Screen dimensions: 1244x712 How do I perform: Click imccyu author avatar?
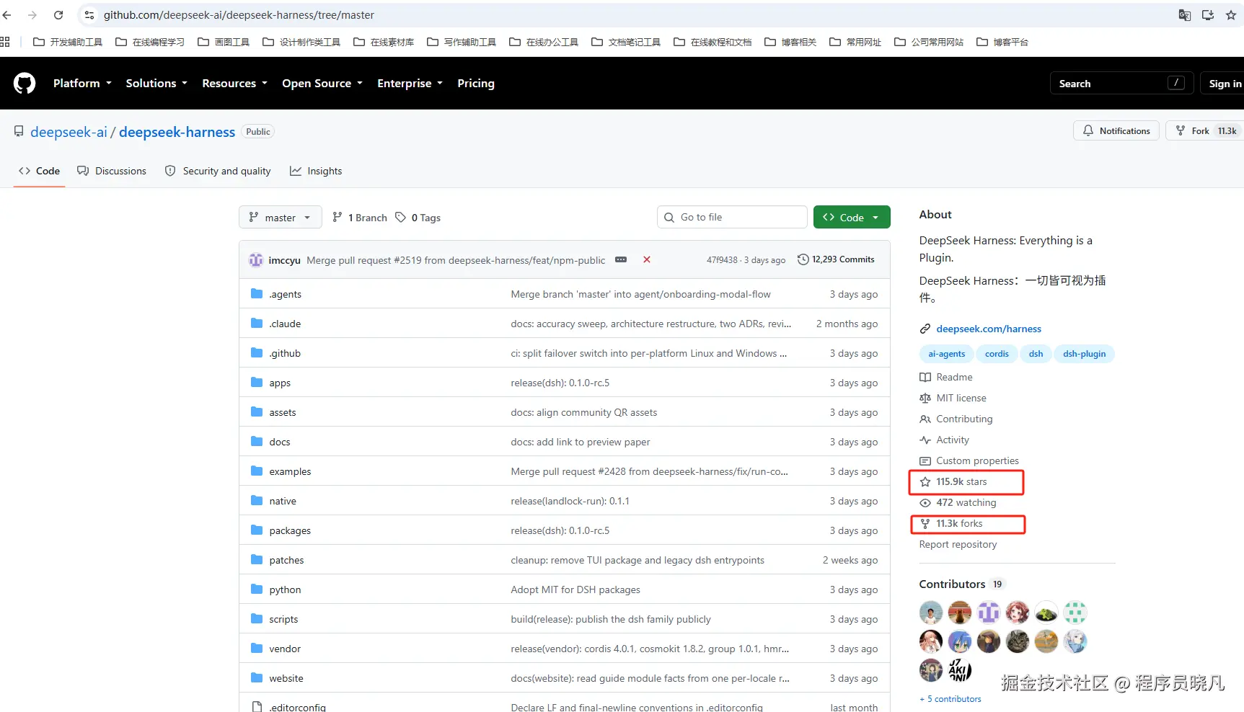click(256, 260)
